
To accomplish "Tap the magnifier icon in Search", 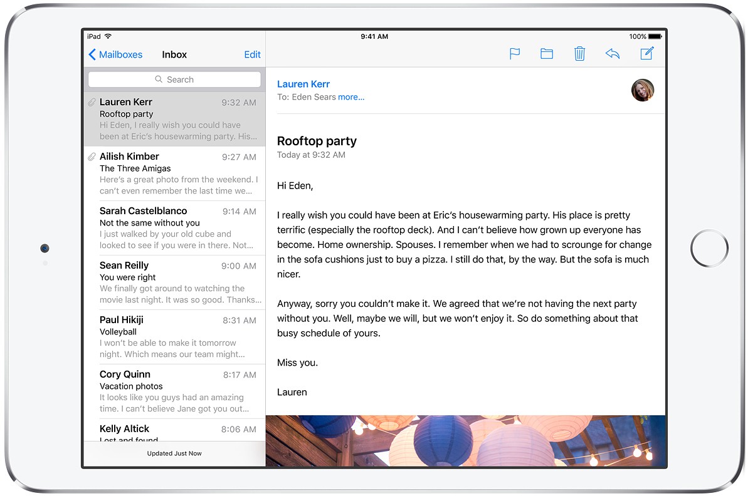I will pyautogui.click(x=159, y=79).
